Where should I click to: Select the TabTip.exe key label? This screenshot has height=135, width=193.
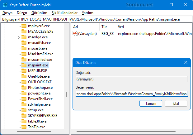tap(36, 127)
